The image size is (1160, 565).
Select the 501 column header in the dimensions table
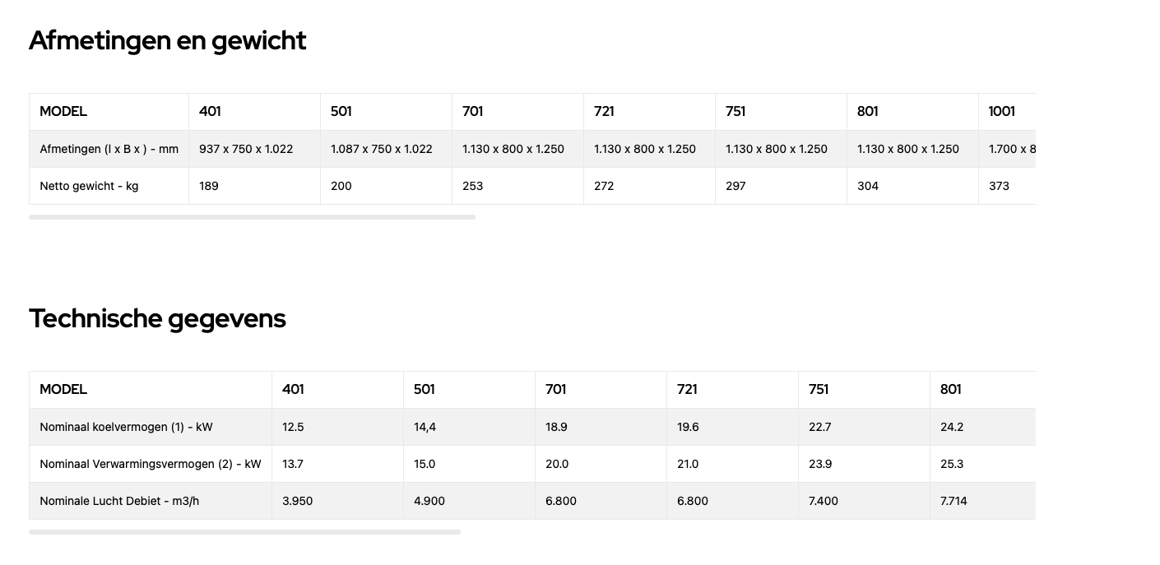pyautogui.click(x=386, y=112)
